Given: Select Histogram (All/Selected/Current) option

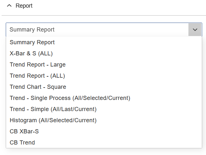Looking at the screenshot, I should pyautogui.click(x=53, y=120).
